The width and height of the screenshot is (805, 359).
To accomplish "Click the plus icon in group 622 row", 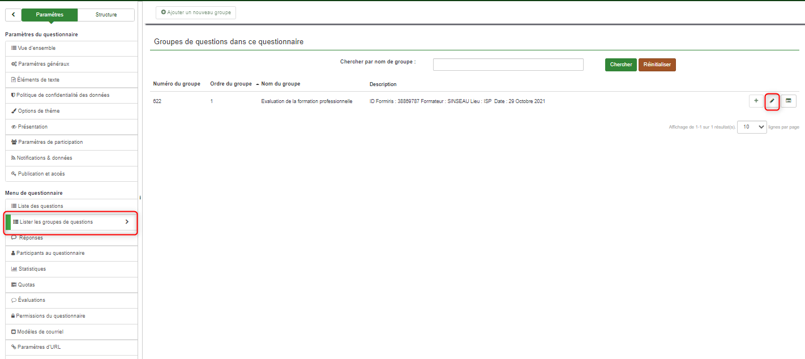I will click(756, 101).
